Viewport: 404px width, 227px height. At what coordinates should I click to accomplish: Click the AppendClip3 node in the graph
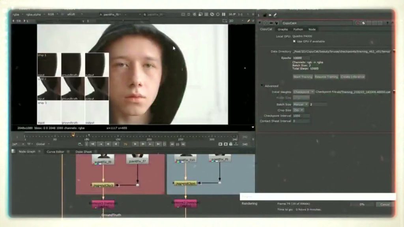[103, 185]
